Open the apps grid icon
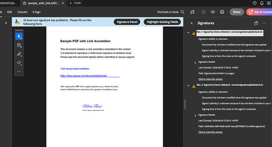This screenshot has width=272, height=147. (269, 3)
